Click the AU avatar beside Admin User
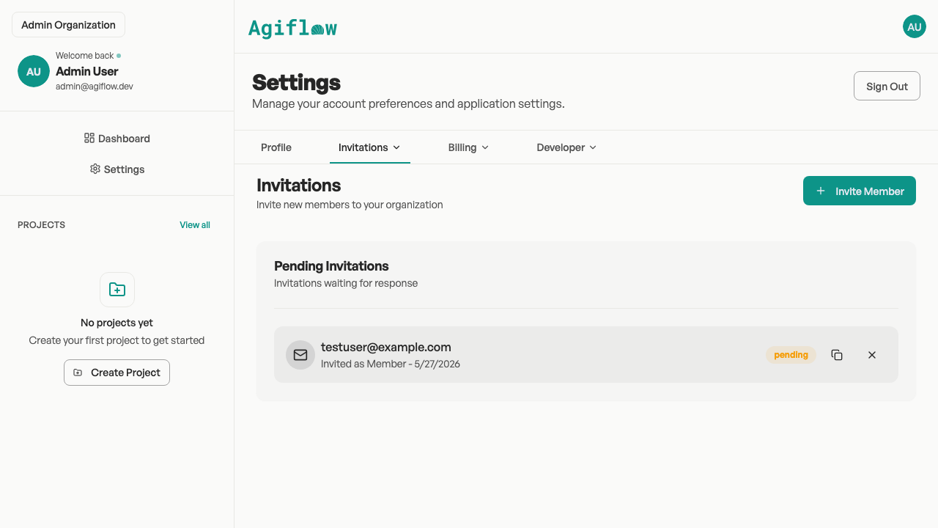 tap(34, 71)
